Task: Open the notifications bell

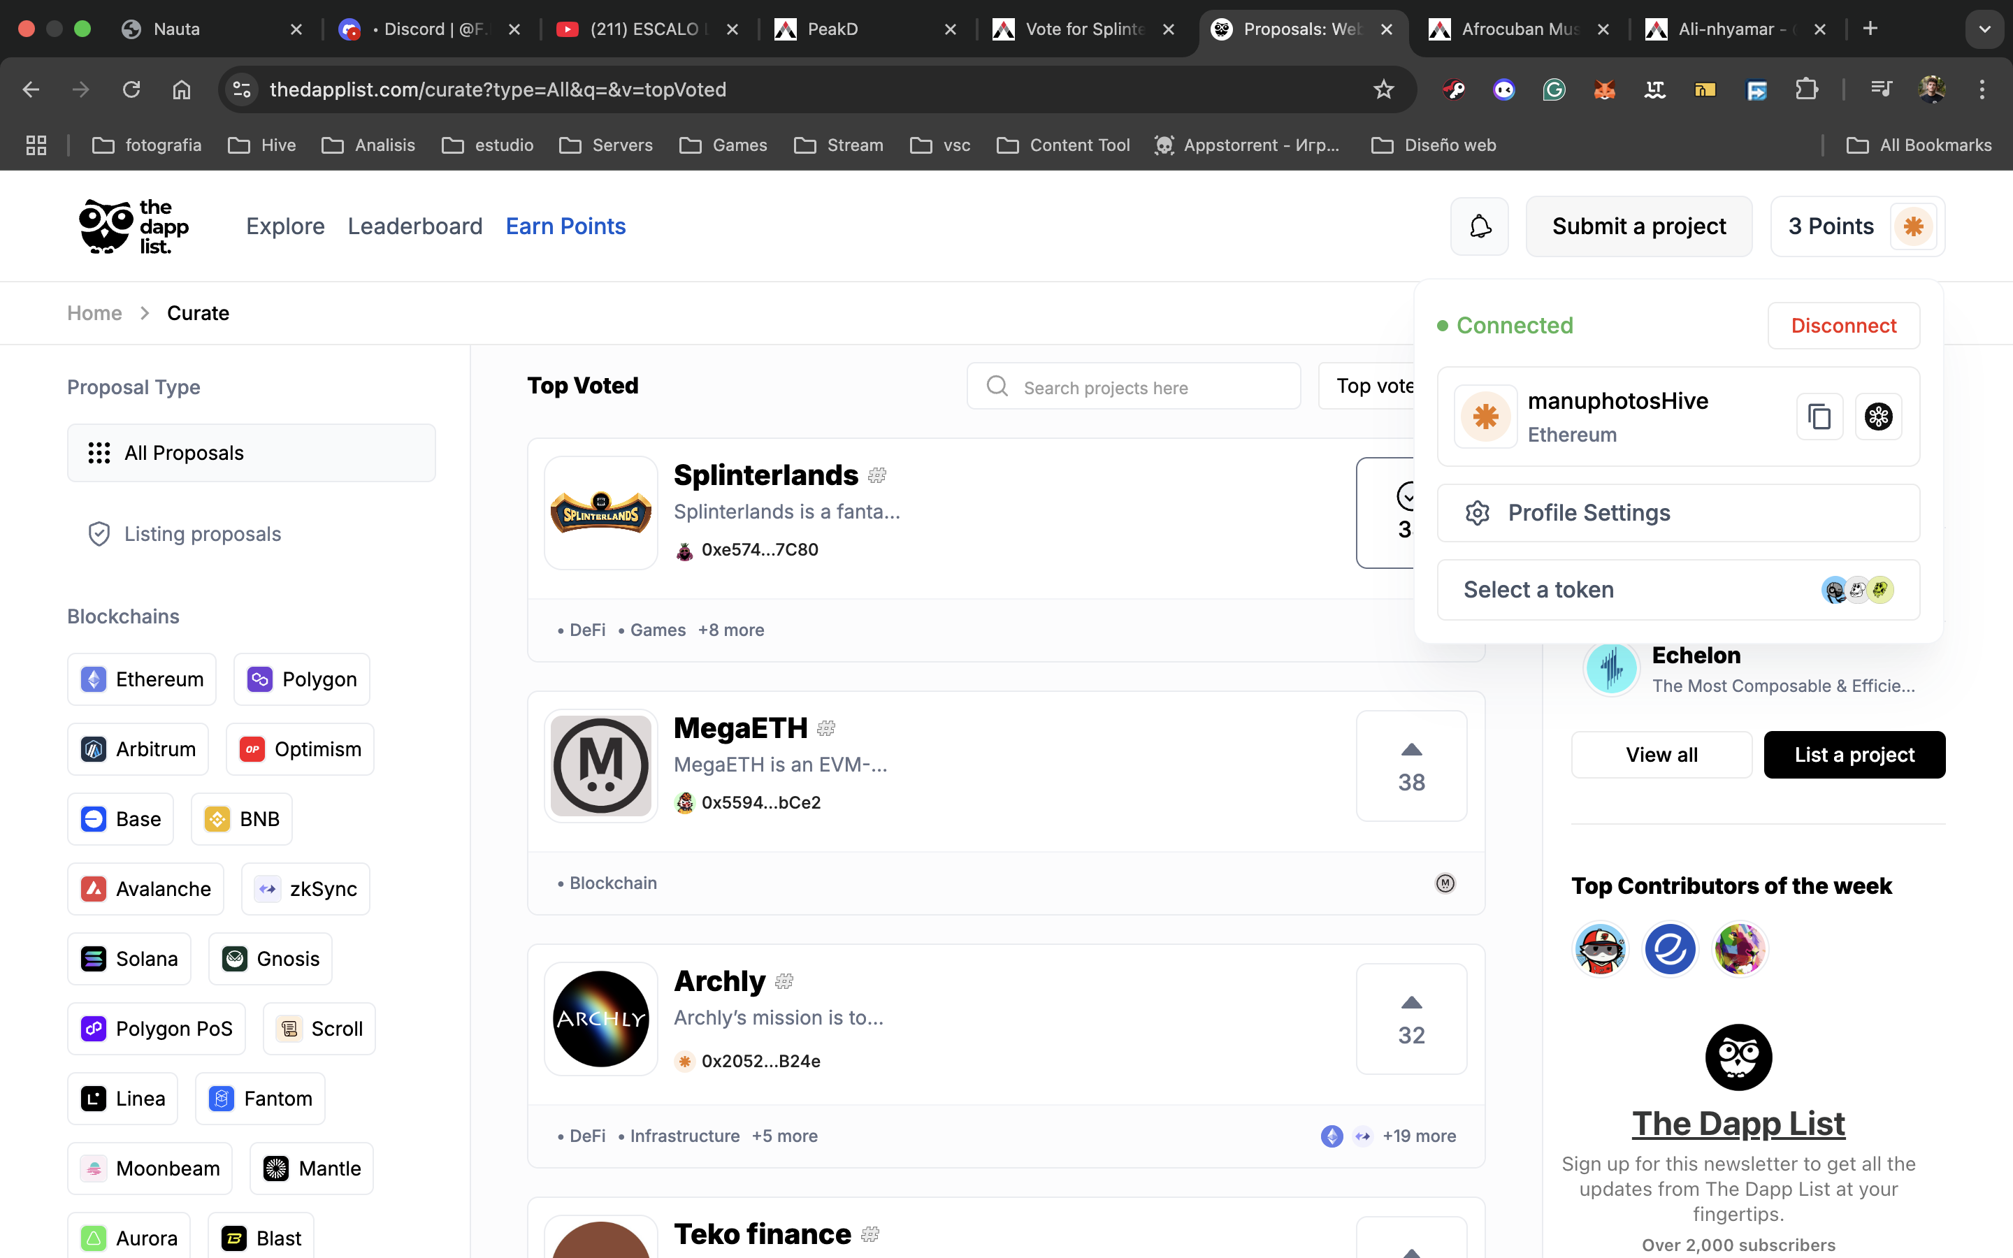Action: 1479,226
